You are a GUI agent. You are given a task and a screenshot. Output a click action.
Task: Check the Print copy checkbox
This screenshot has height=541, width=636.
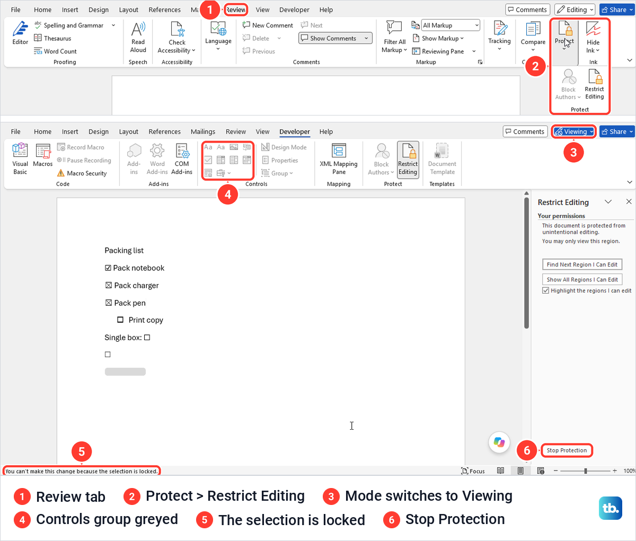(120, 320)
